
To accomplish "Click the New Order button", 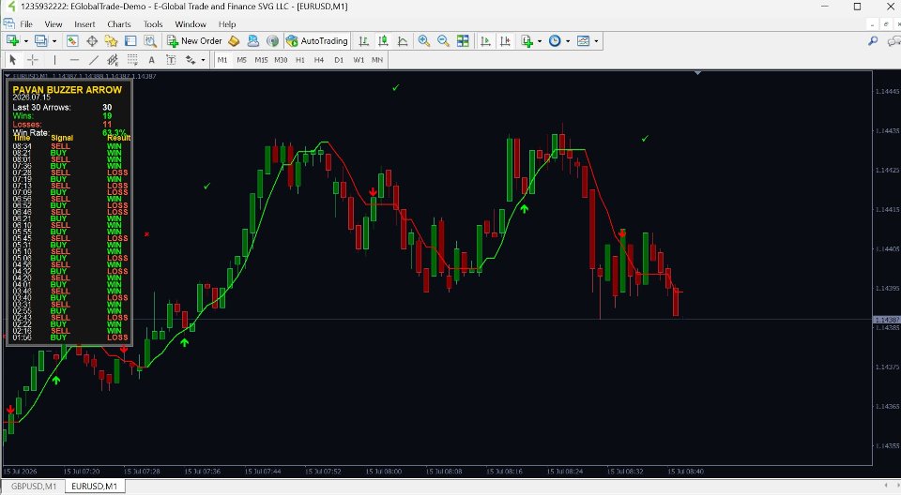I will [194, 40].
